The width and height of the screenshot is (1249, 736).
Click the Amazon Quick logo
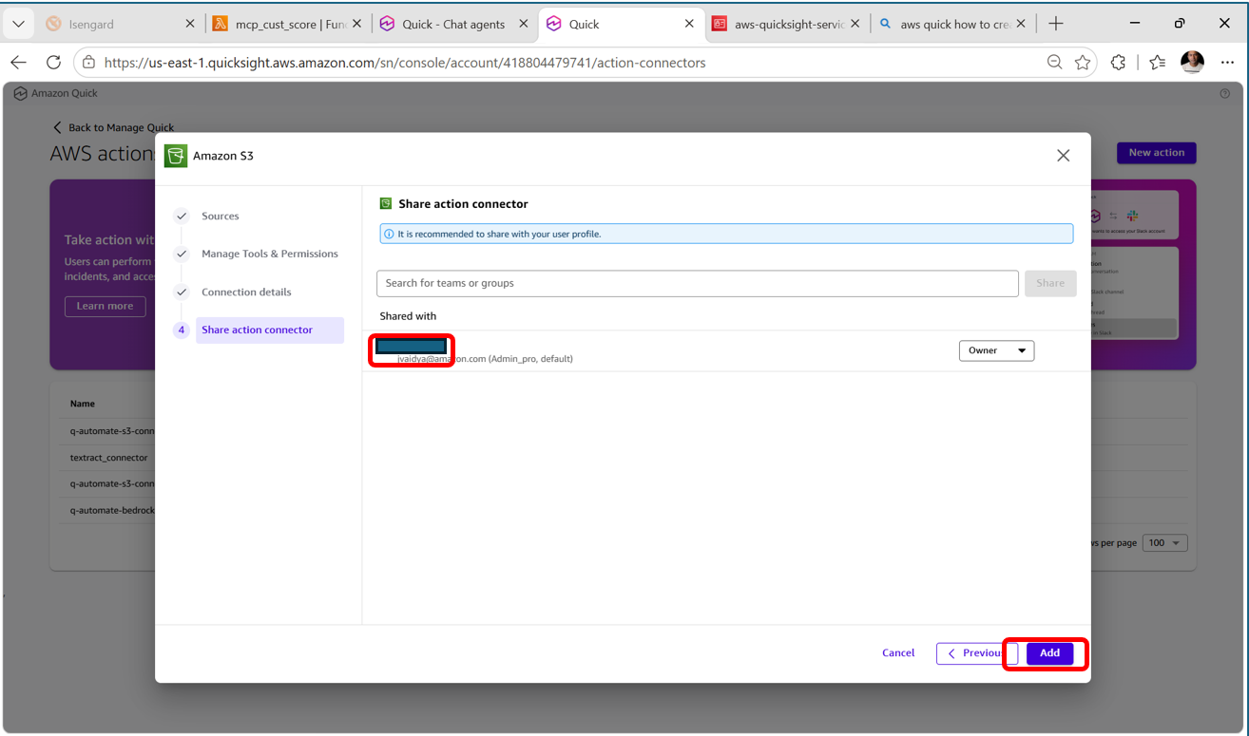tap(20, 93)
